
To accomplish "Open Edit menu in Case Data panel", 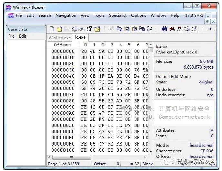I will [x=23, y=36].
